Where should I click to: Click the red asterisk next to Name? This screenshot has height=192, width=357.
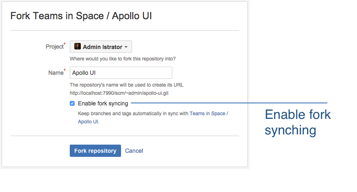click(x=64, y=70)
